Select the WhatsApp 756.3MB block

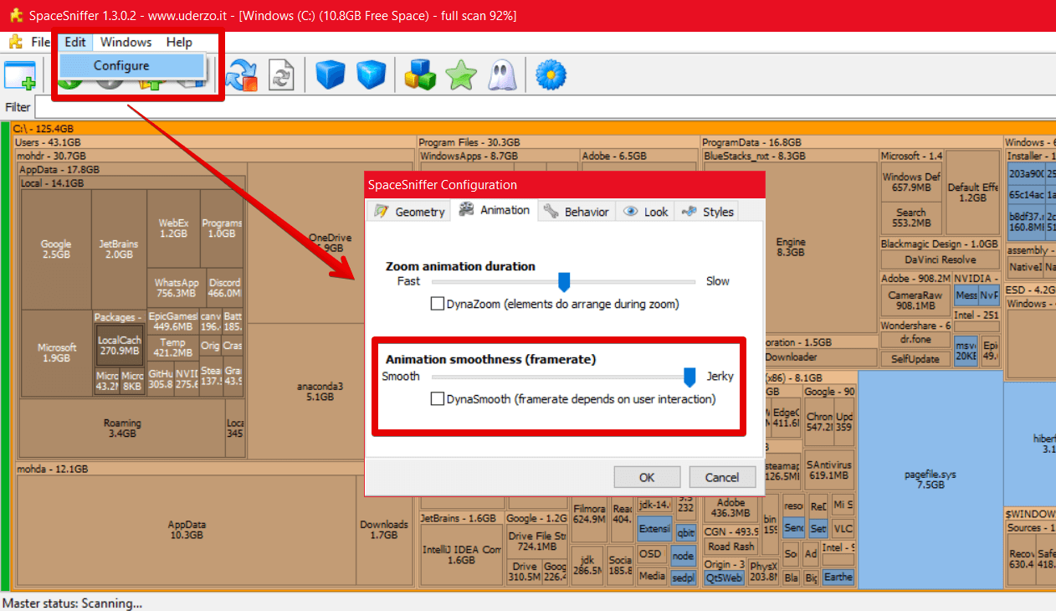[x=177, y=288]
